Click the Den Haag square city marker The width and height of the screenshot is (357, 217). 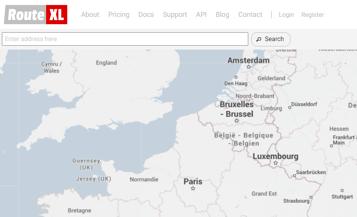coord(236,77)
